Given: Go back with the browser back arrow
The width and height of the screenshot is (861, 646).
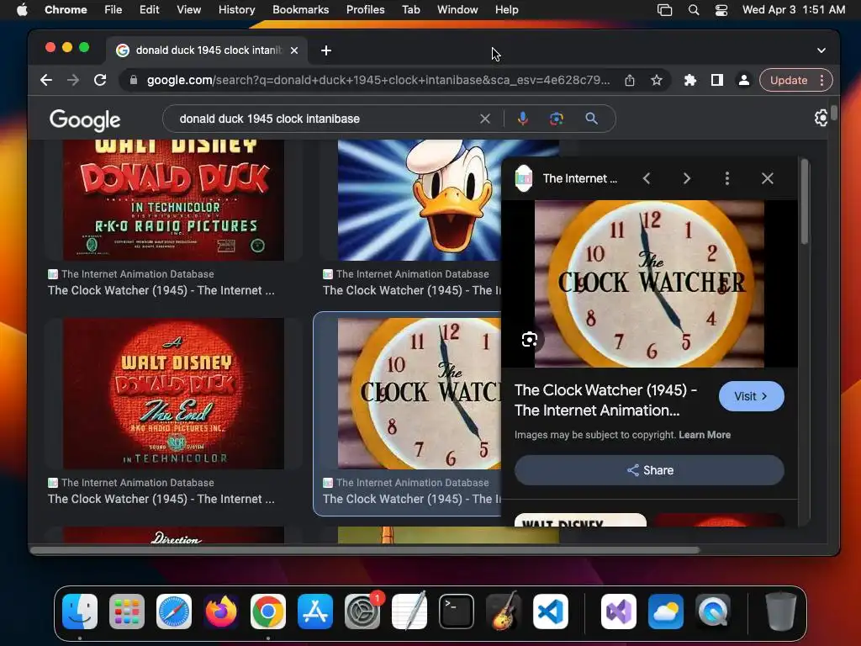Looking at the screenshot, I should point(46,80).
